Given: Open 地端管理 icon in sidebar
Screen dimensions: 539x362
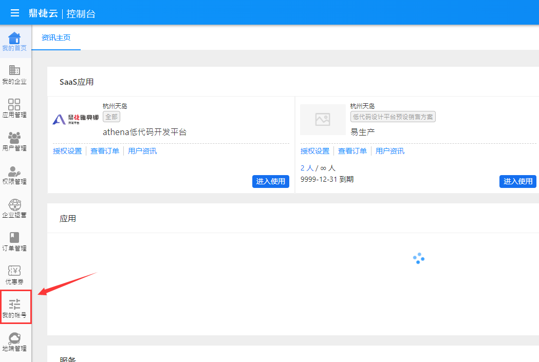Looking at the screenshot, I should [x=14, y=338].
